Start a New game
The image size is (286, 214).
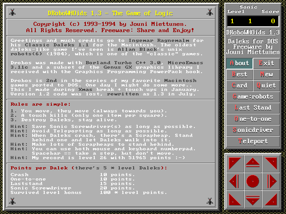point(266,74)
